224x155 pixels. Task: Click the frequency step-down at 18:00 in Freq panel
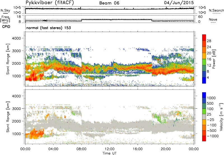point(152,20)
